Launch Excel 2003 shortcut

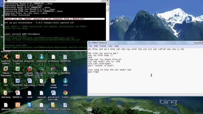(18, 69)
